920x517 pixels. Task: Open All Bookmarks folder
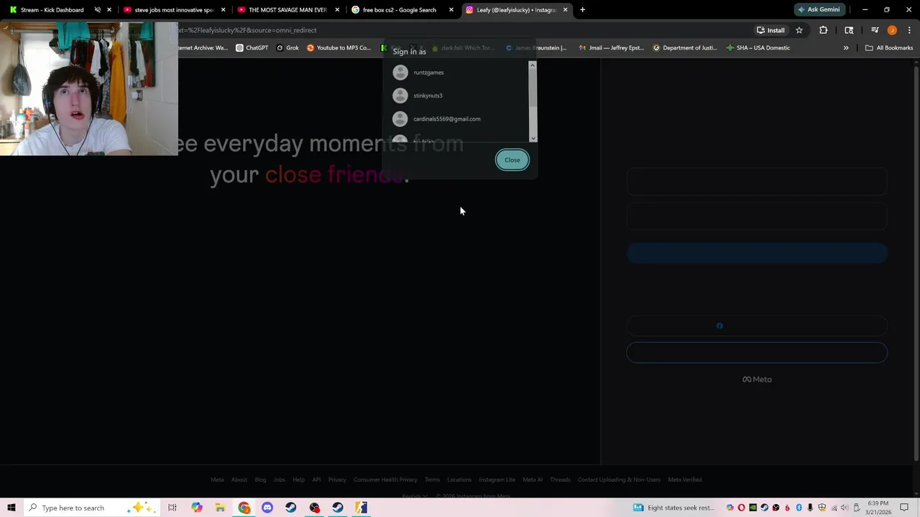click(889, 48)
